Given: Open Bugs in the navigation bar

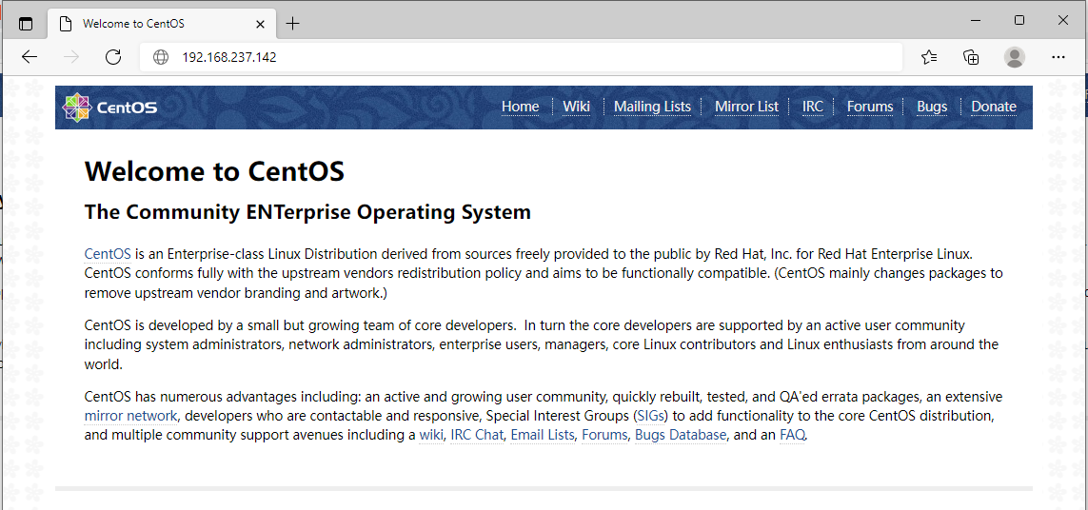Looking at the screenshot, I should coord(932,107).
